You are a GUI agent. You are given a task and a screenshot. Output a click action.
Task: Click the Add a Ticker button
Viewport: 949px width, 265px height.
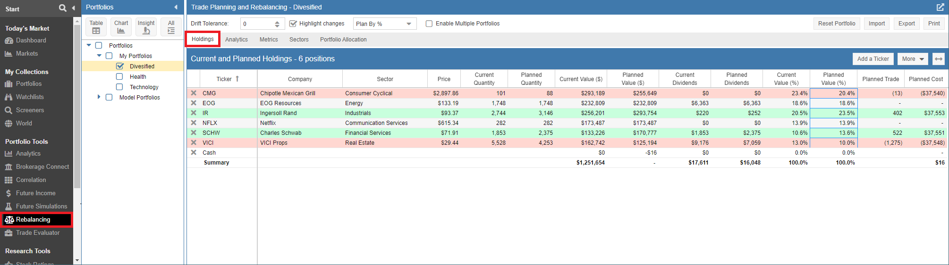[x=873, y=59]
